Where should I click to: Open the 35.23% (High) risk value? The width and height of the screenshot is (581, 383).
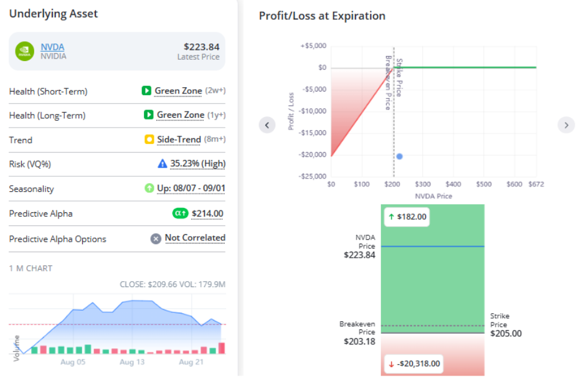pyautogui.click(x=197, y=164)
